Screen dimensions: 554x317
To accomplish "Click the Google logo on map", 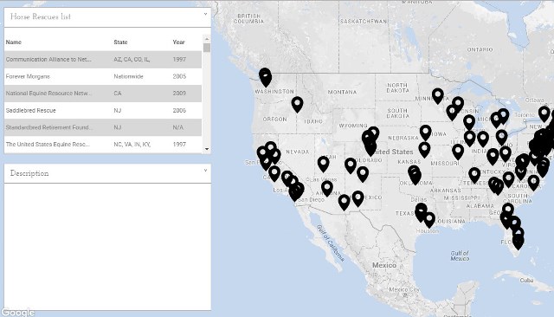I will click(17, 313).
